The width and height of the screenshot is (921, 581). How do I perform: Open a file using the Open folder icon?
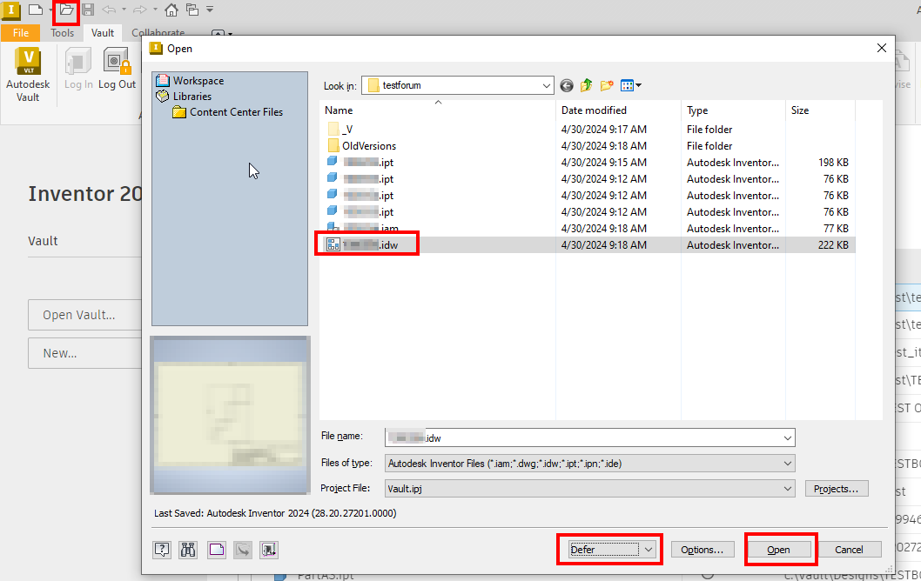click(x=64, y=10)
